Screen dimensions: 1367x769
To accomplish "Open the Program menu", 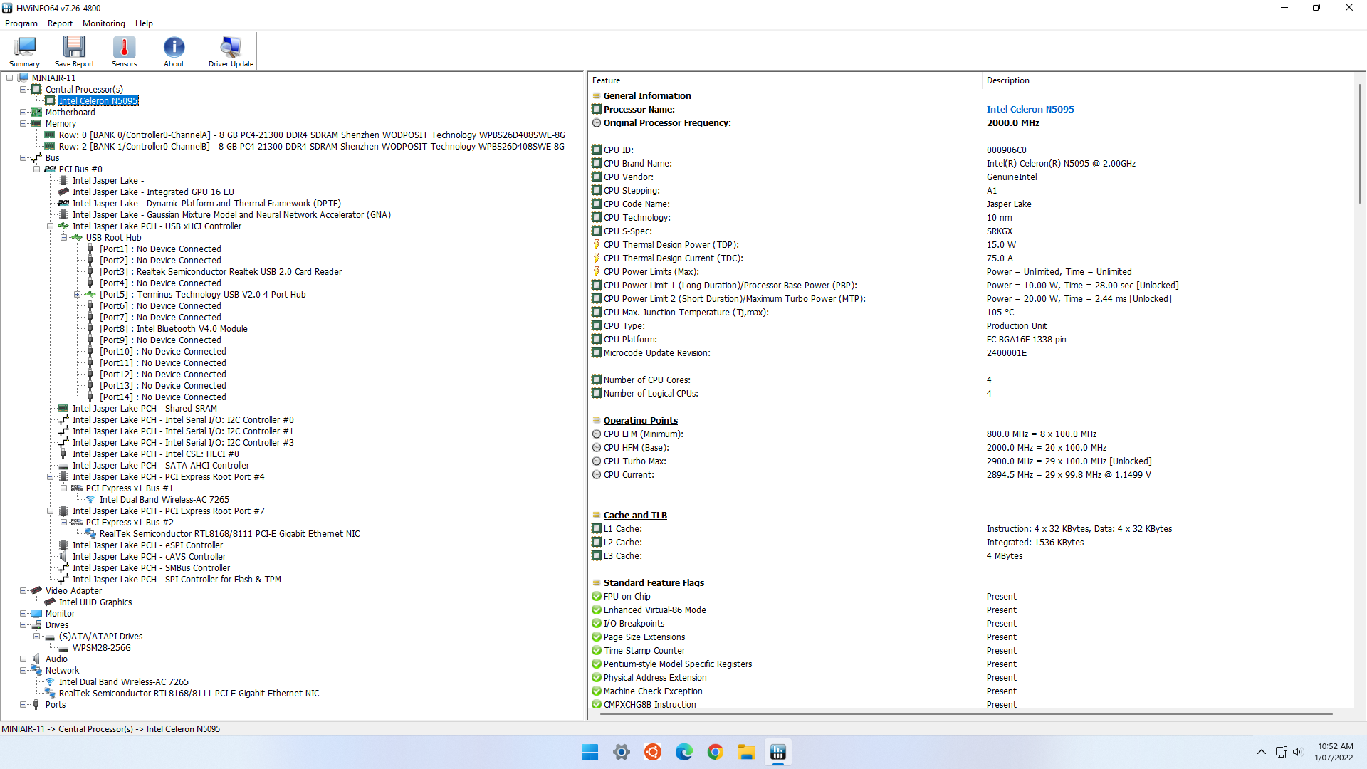I will coord(21,23).
